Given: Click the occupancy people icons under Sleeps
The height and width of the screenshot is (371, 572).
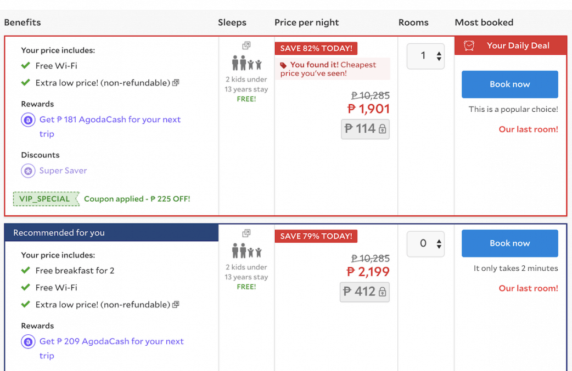Looking at the screenshot, I should [x=246, y=62].
